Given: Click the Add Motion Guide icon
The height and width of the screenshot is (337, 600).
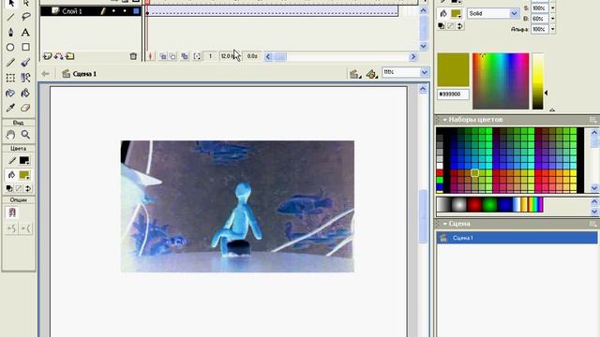Looking at the screenshot, I should coord(58,56).
